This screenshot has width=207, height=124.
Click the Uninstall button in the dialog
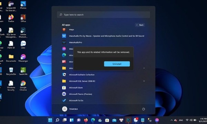(x=117, y=64)
